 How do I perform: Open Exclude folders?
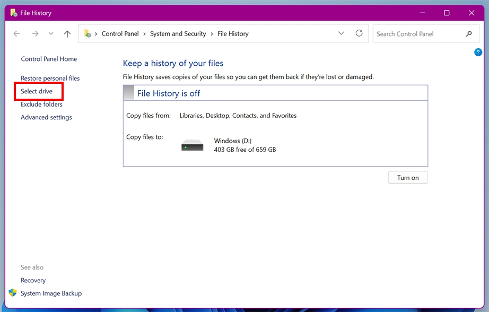pos(41,104)
